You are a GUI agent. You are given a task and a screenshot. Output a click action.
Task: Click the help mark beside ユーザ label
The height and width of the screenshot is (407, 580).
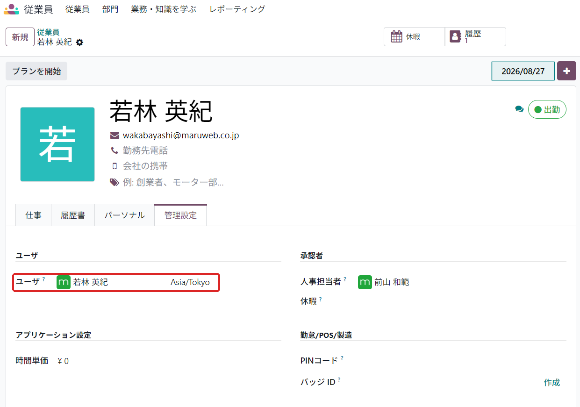tap(44, 279)
